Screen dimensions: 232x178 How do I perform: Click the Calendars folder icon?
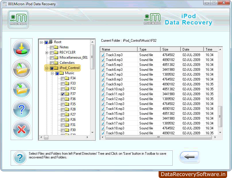(56, 63)
